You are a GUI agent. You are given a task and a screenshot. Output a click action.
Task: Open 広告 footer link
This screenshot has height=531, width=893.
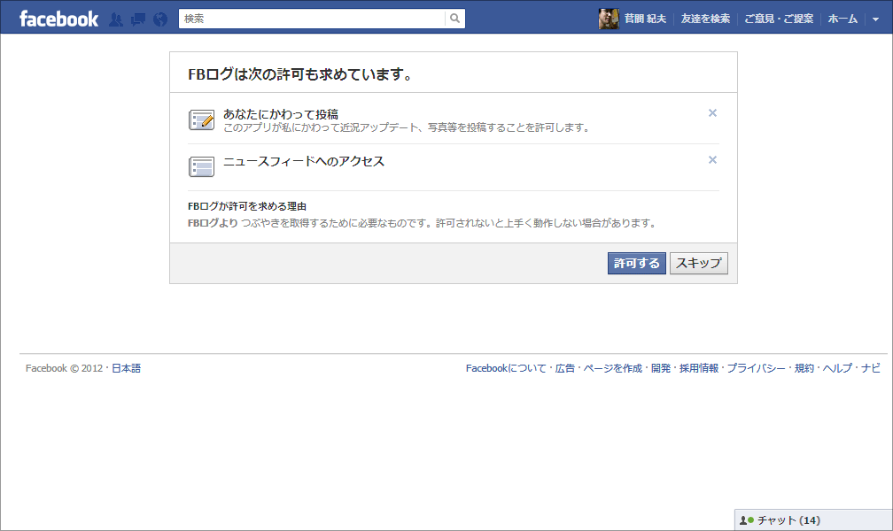click(x=565, y=368)
